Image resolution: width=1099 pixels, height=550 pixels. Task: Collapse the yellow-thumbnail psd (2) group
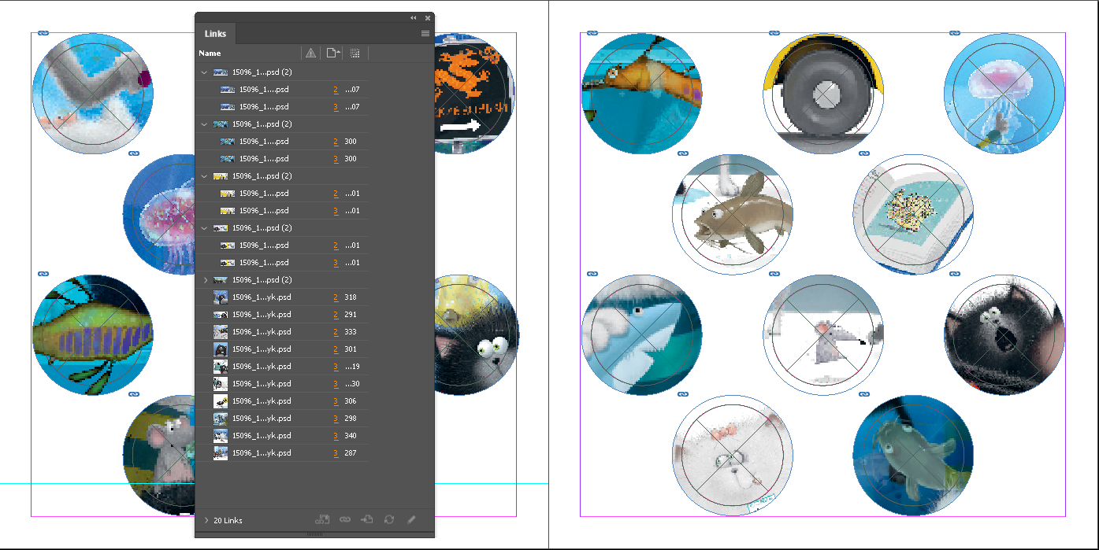[205, 176]
